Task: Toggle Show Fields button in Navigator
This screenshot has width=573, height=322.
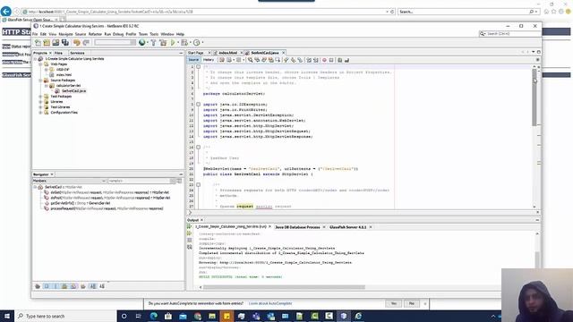Action: pyautogui.click(x=47, y=286)
